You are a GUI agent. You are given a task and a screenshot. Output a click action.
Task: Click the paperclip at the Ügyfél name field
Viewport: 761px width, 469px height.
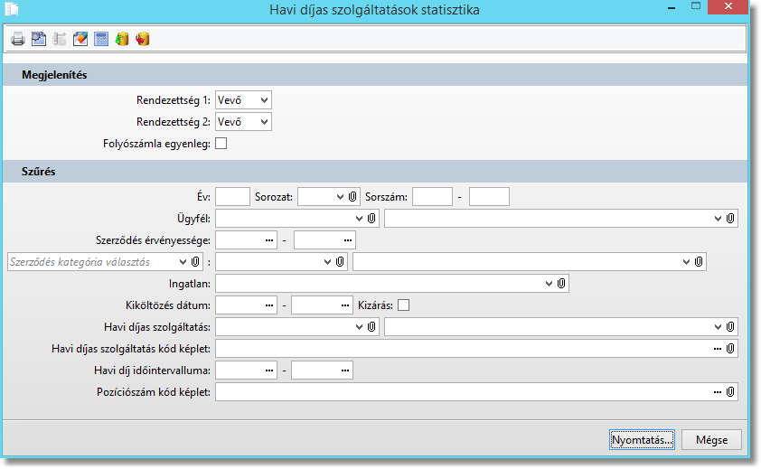(x=730, y=219)
